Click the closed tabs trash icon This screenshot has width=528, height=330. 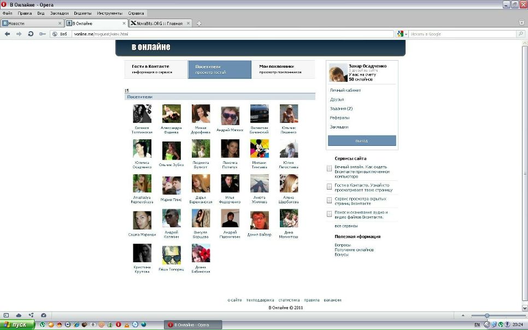(521, 23)
